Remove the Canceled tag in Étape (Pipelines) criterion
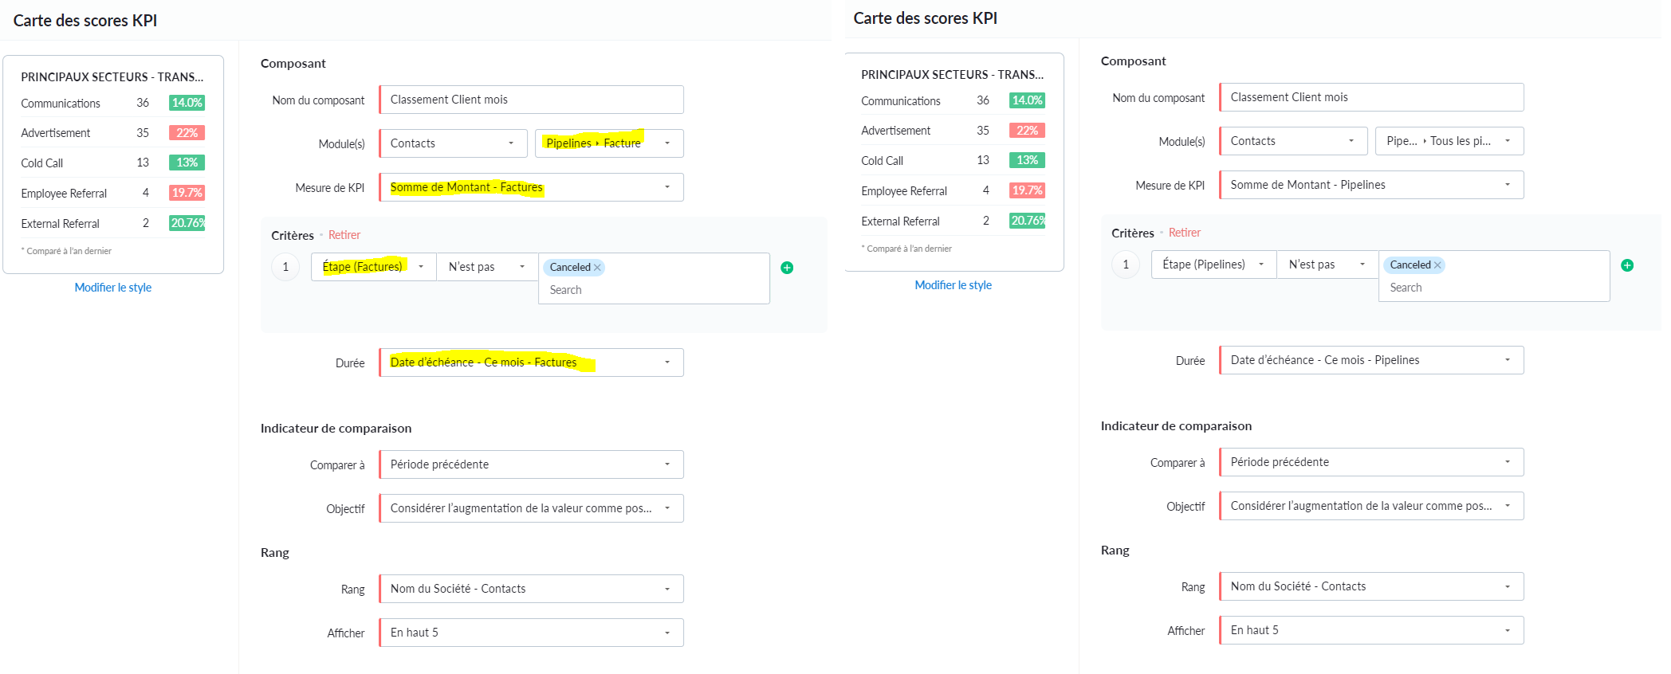 [x=1437, y=265]
